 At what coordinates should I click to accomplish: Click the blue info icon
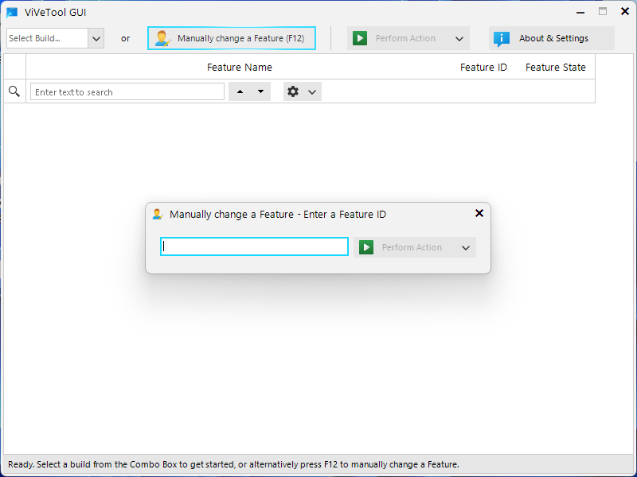(502, 39)
